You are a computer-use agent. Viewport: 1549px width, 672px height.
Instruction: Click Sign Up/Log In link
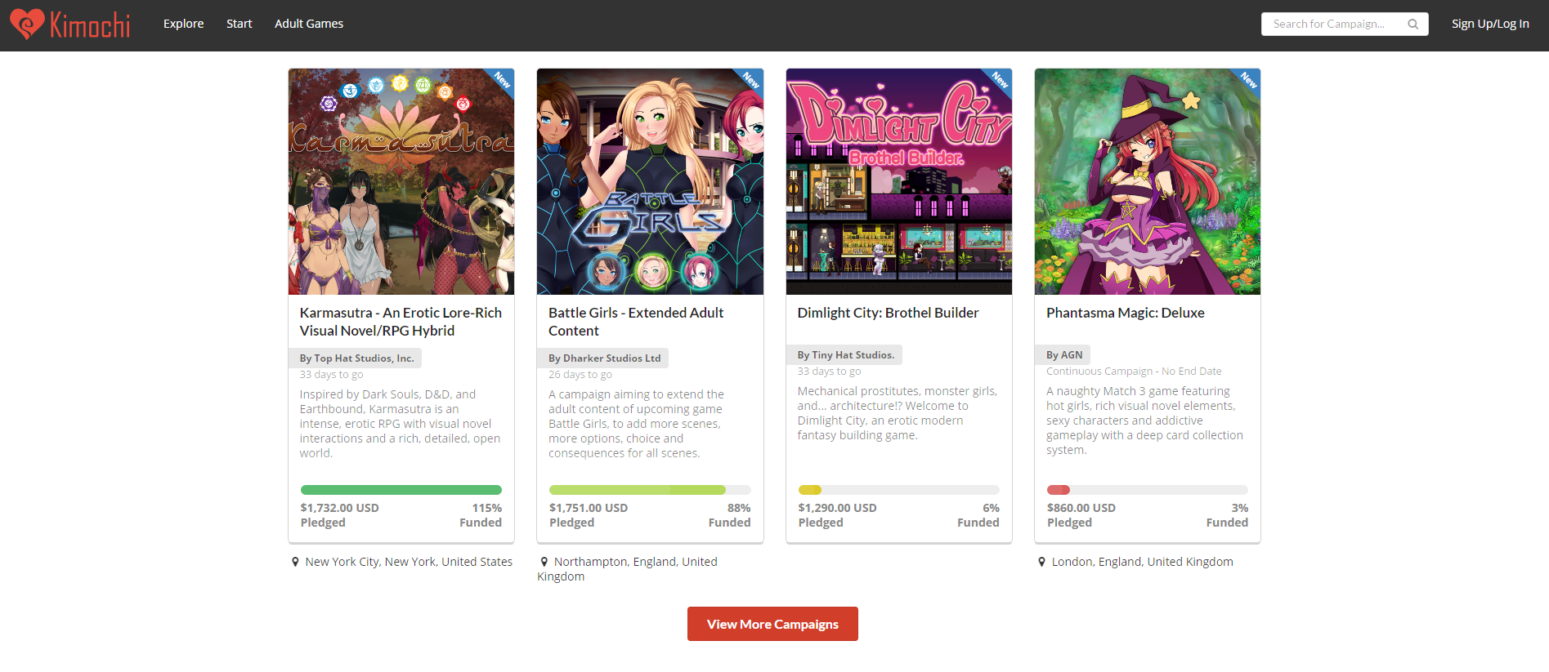(1490, 24)
